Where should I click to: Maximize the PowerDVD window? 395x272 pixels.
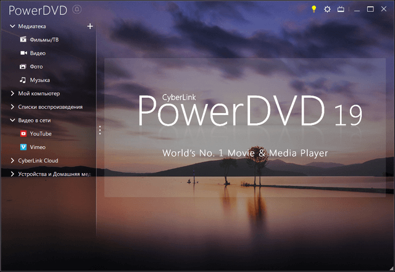[370, 9]
